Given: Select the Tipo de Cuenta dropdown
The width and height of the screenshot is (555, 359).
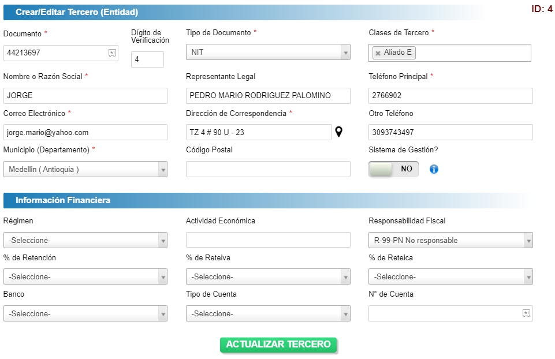Looking at the screenshot, I should tap(268, 313).
